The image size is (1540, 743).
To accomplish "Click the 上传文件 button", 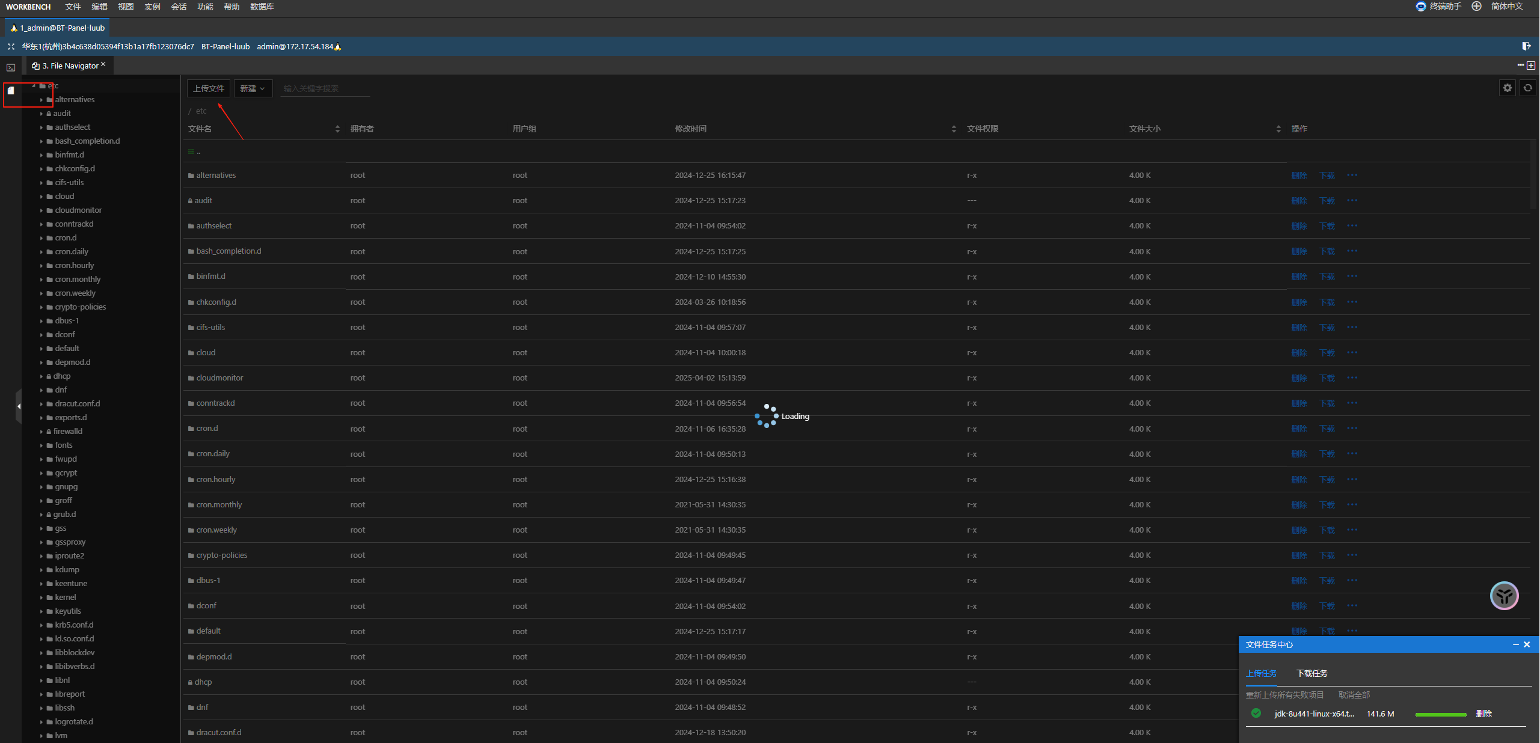I will (208, 88).
